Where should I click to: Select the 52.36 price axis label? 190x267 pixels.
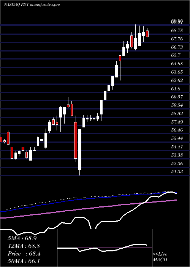point(177,164)
